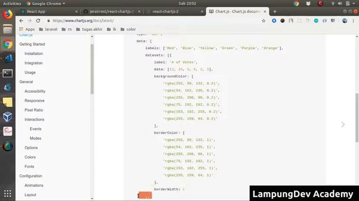Screen dimensions: 359x201
Task: Switch to jerairrest/react-chartjs-2 tab
Action: coord(112,11)
